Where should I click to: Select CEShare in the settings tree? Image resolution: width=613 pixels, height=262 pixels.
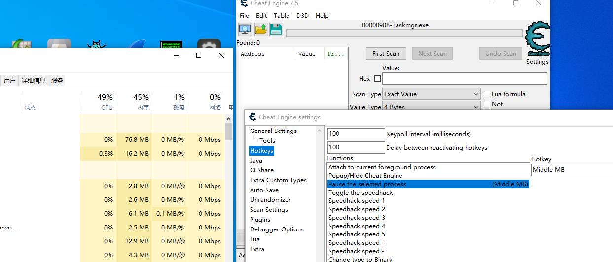coord(261,170)
